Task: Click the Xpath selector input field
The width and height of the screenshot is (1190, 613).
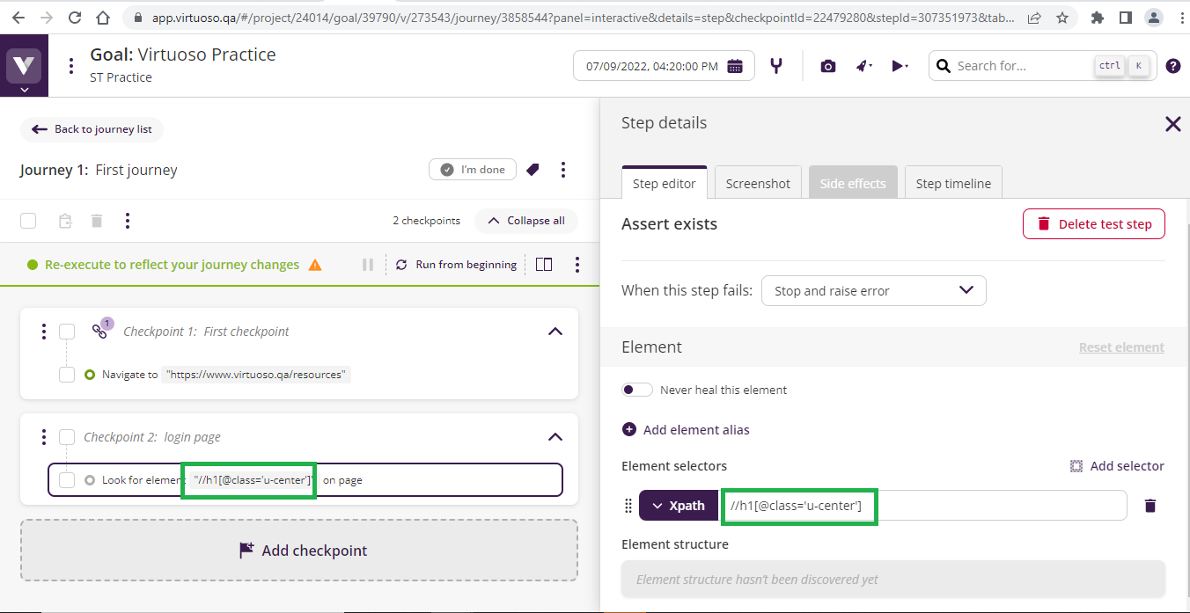Action: coord(922,506)
